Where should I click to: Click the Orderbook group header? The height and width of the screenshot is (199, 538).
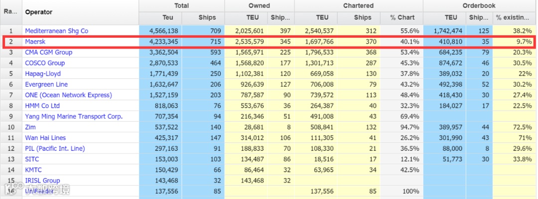pyautogui.click(x=478, y=5)
